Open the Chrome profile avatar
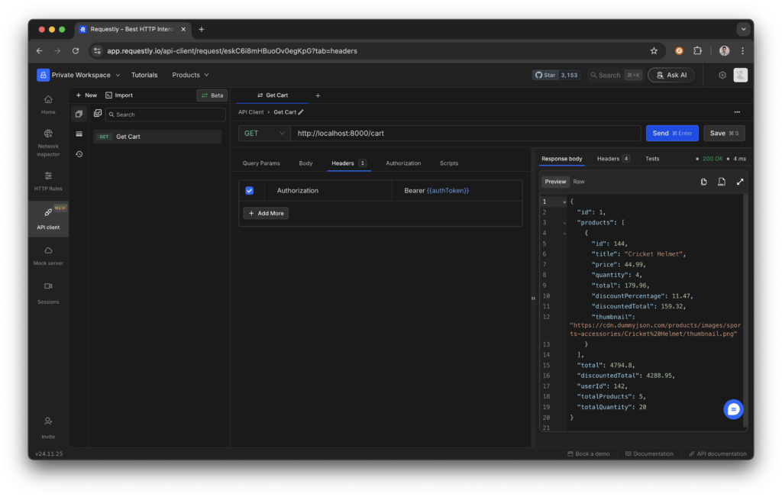Viewport: 782px width, 497px height. point(724,51)
